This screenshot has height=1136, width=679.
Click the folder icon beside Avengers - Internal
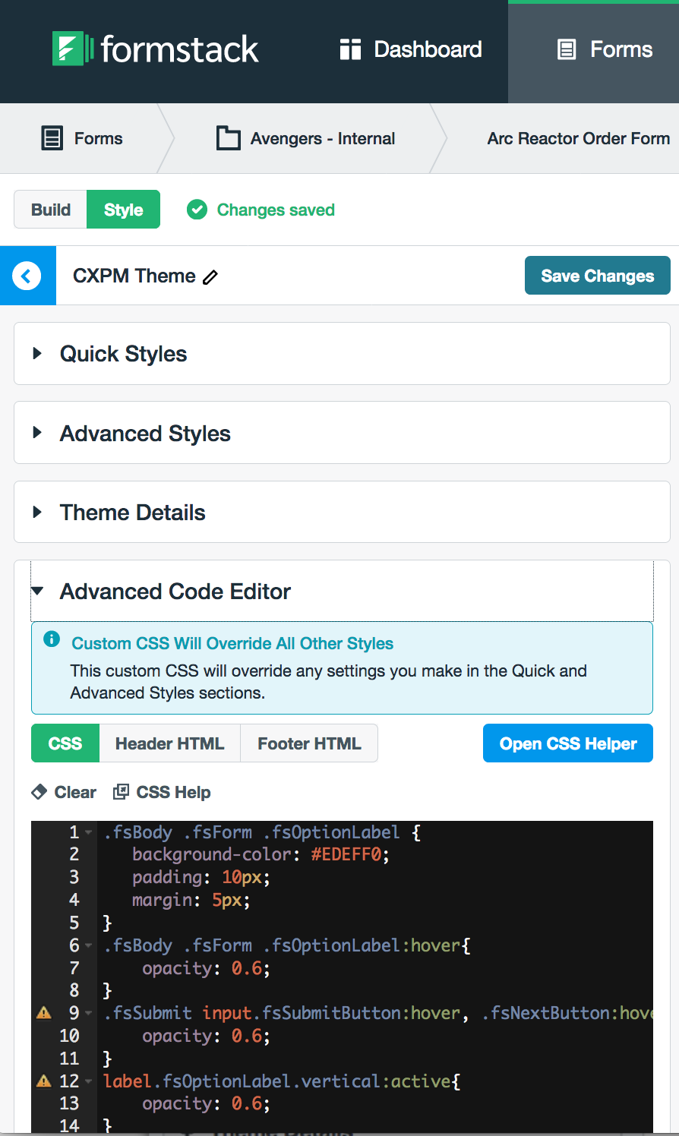[228, 138]
